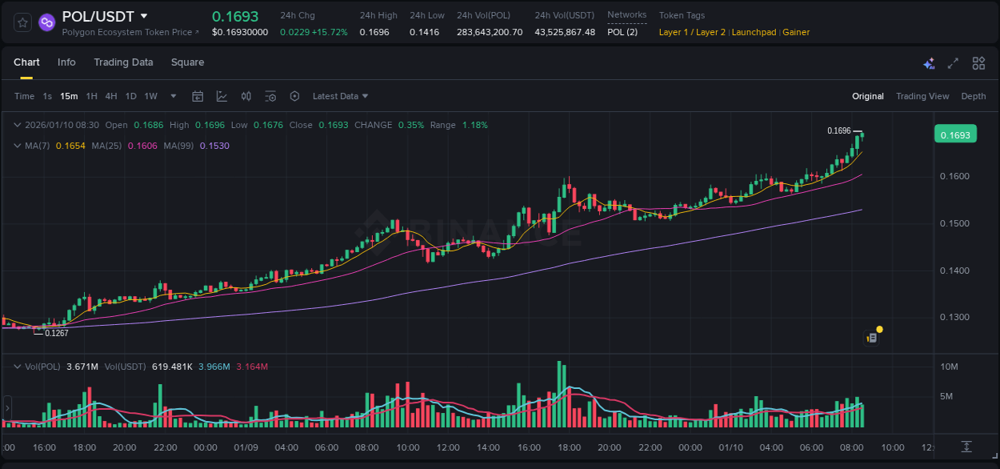Click the candlestick style settings icon
This screenshot has width=1000, height=469.
click(246, 95)
